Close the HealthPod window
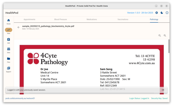The height and width of the screenshot is (106, 173). 167,6
